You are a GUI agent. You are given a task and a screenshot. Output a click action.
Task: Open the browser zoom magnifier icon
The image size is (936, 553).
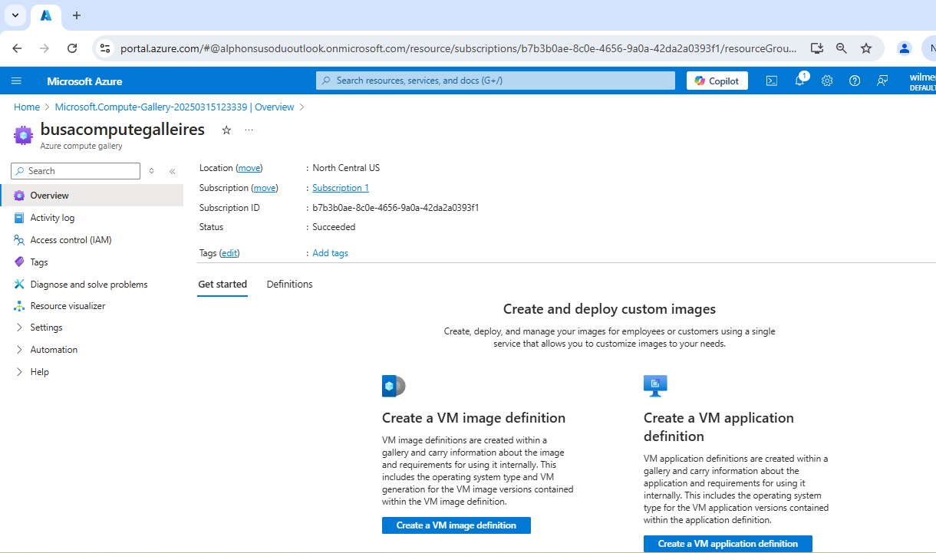[x=842, y=48]
